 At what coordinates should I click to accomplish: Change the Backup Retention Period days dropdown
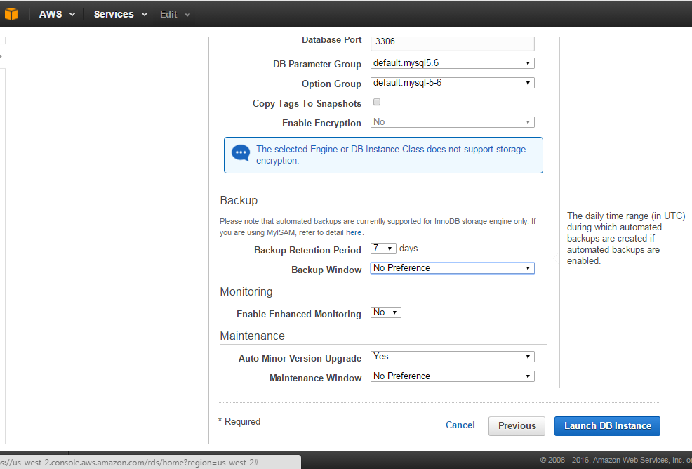(383, 249)
